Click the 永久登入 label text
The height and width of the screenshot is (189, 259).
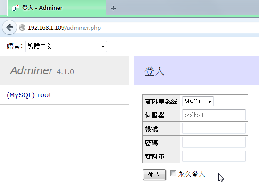pyautogui.click(x=192, y=174)
